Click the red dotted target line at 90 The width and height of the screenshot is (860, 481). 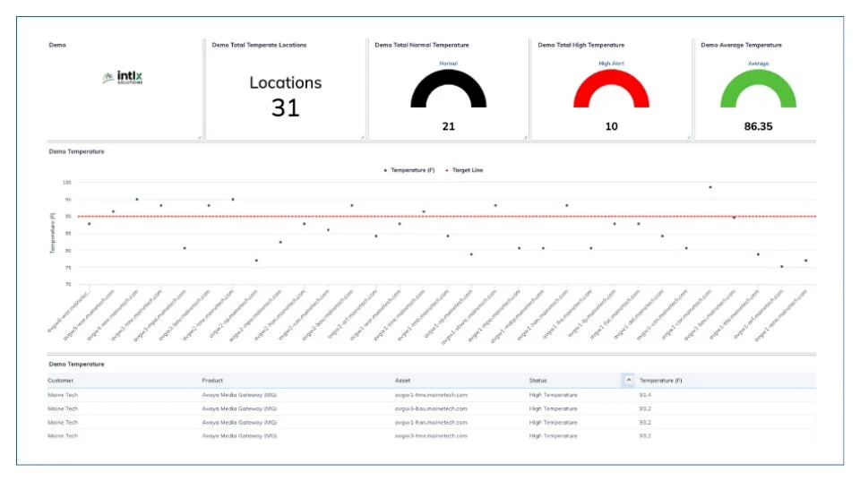point(446,216)
